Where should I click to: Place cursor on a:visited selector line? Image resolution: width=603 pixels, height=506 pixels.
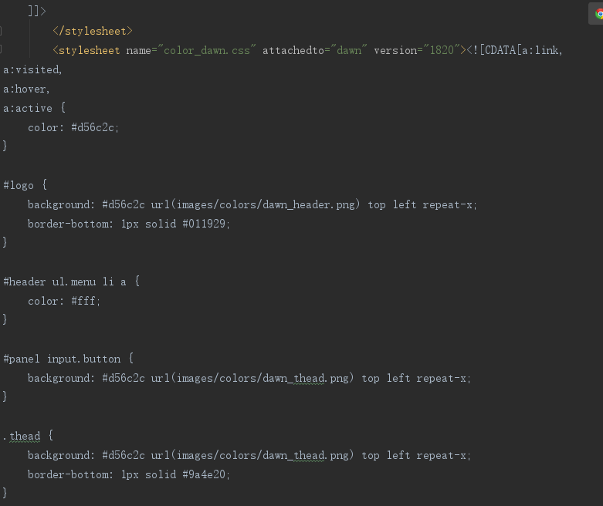(32, 70)
